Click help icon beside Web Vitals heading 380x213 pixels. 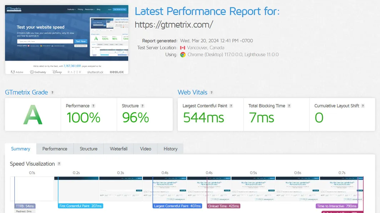coord(211,93)
